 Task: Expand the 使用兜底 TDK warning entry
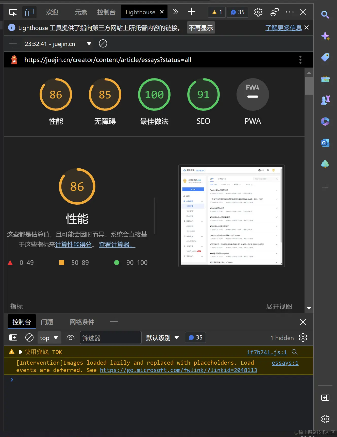(21, 352)
